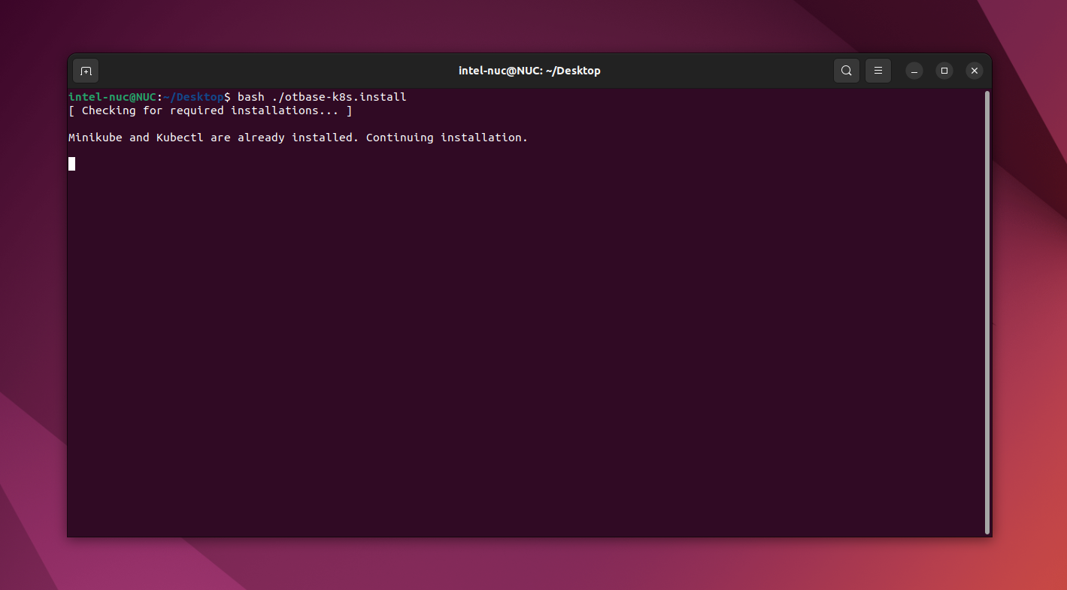Minimize the terminal window

tap(914, 71)
